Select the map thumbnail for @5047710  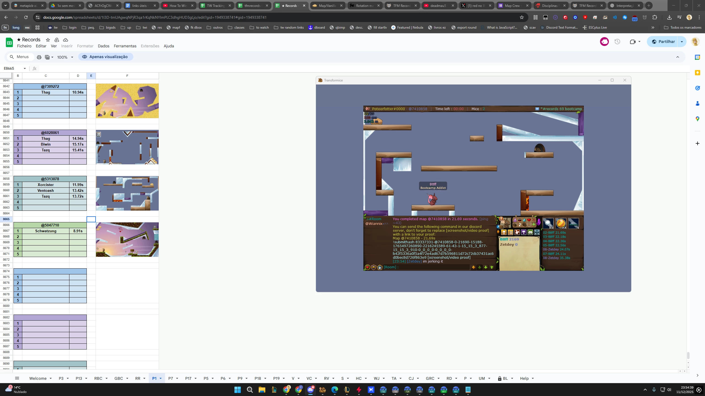coord(127,240)
